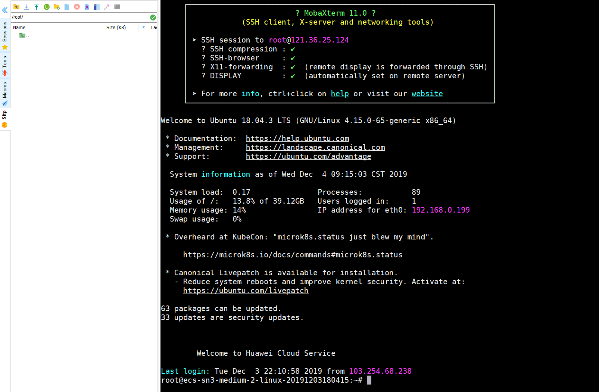
Task: Open the https://ubuntu.com/livepatch link
Action: click(246, 291)
